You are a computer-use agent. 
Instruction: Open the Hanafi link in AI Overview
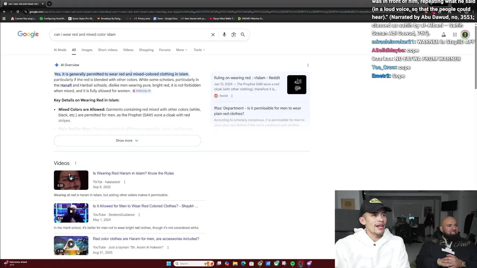click(x=66, y=85)
